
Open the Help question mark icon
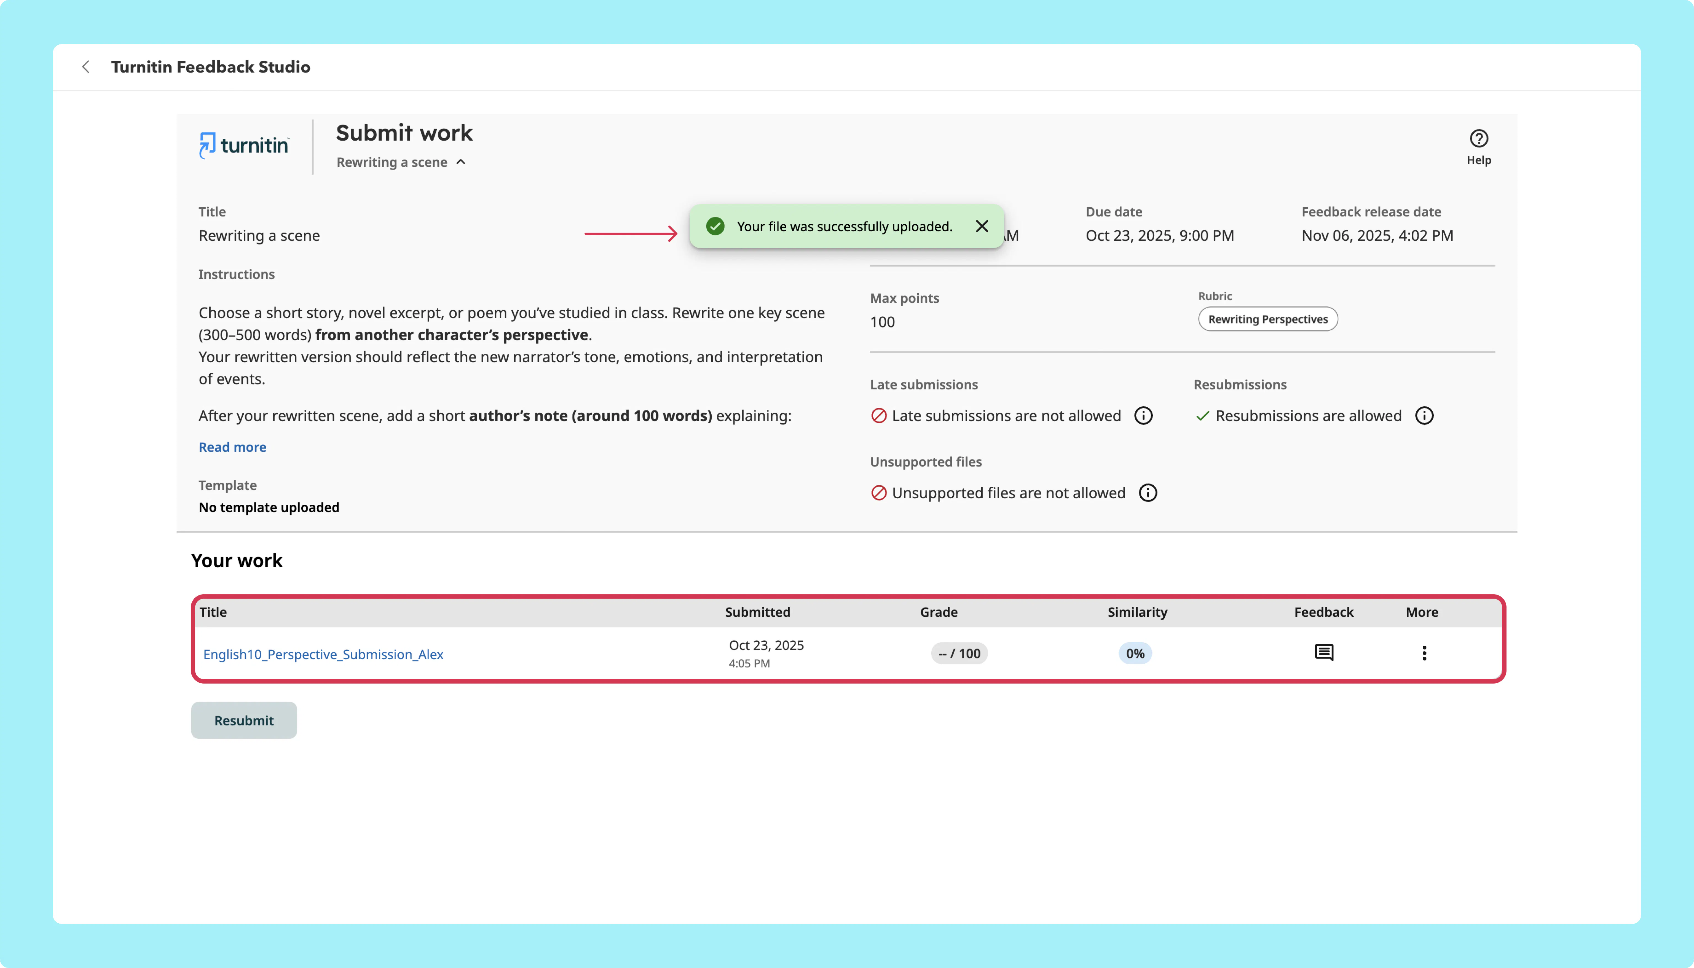1479,138
